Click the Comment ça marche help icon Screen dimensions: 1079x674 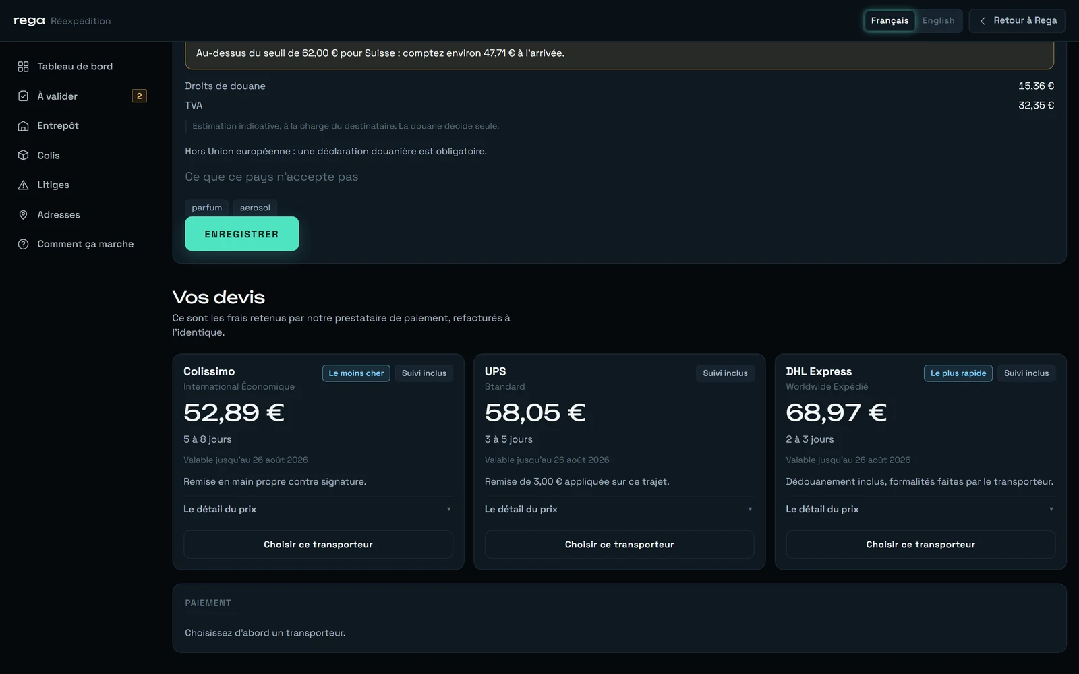(23, 244)
